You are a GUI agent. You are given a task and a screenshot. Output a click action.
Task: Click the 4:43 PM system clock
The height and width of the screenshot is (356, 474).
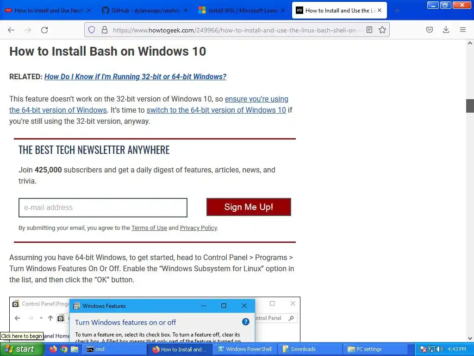tap(457, 349)
